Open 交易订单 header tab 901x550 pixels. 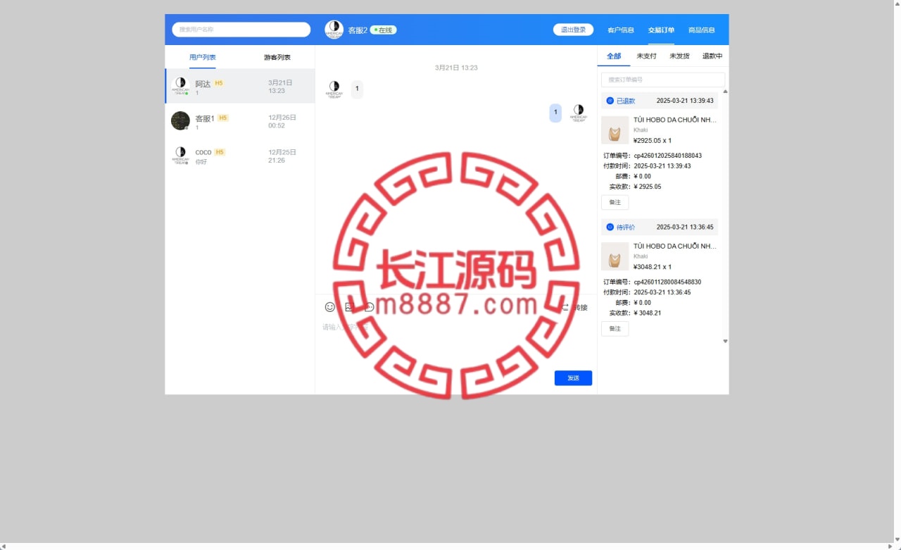661,30
